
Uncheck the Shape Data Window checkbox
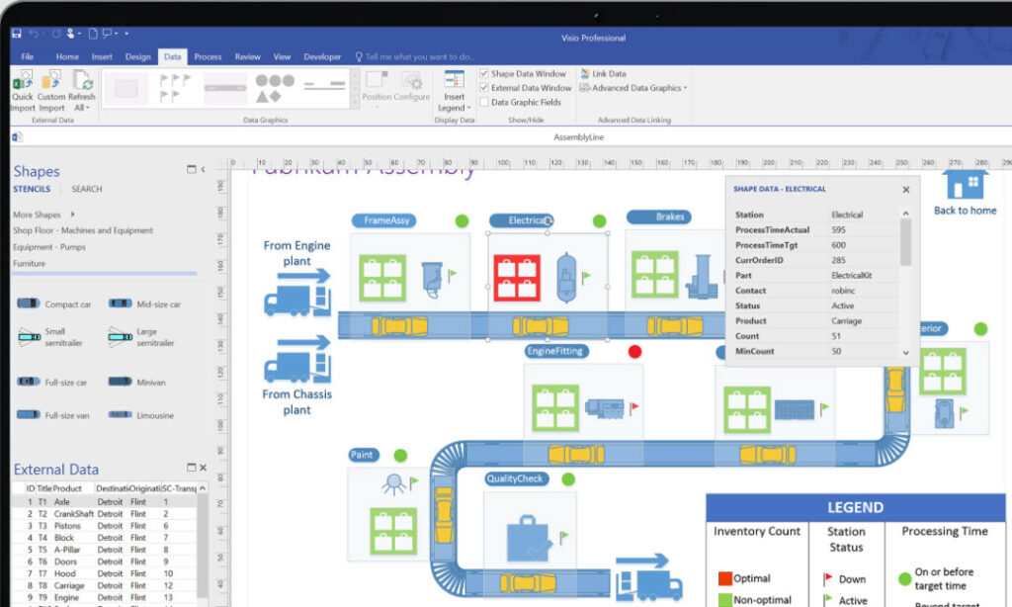tap(483, 73)
